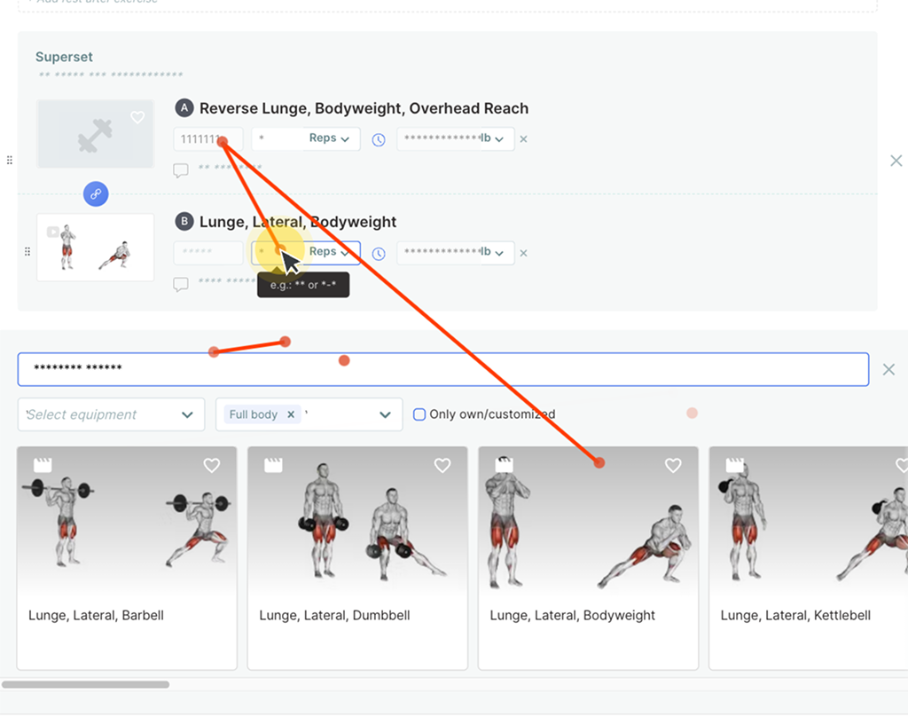Expand the Select equipment dropdown
Image resolution: width=908 pixels, height=717 pixels.
click(x=111, y=414)
